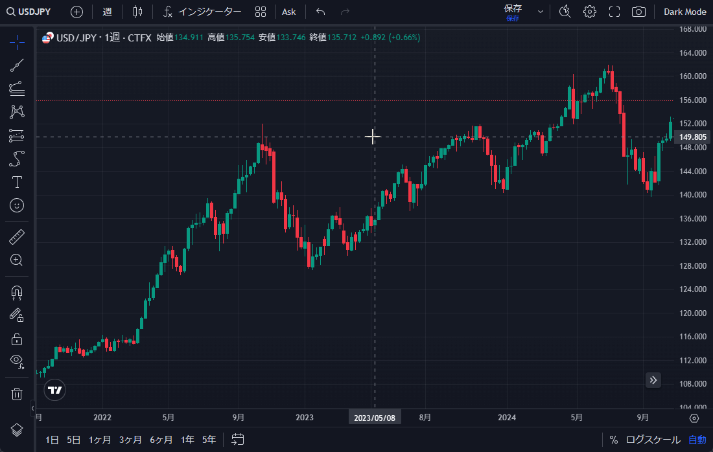713x452 pixels.
Task: Open the USDJPY symbol search
Action: click(x=29, y=12)
